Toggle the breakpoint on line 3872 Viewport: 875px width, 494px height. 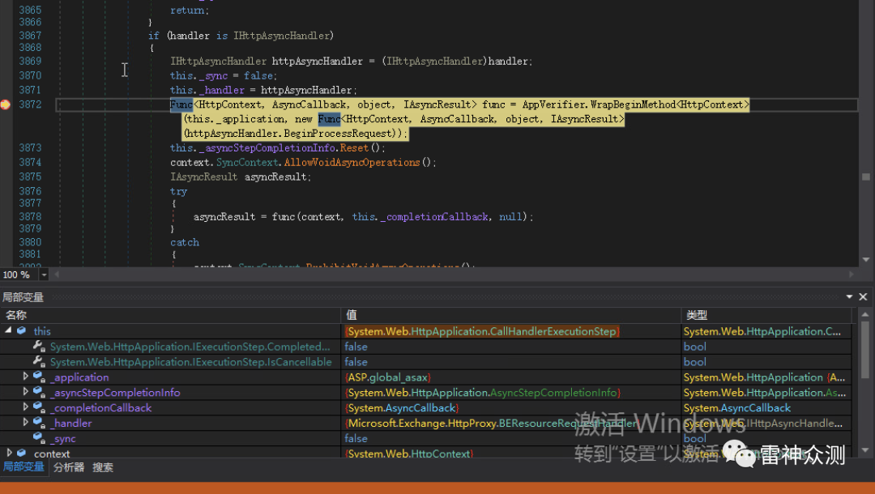[5, 104]
